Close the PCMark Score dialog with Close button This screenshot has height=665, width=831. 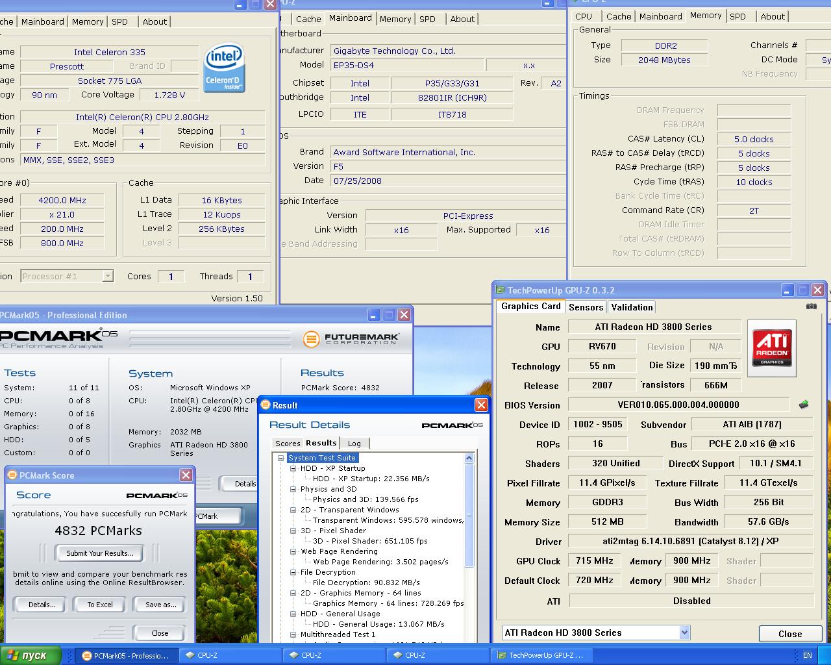click(160, 633)
